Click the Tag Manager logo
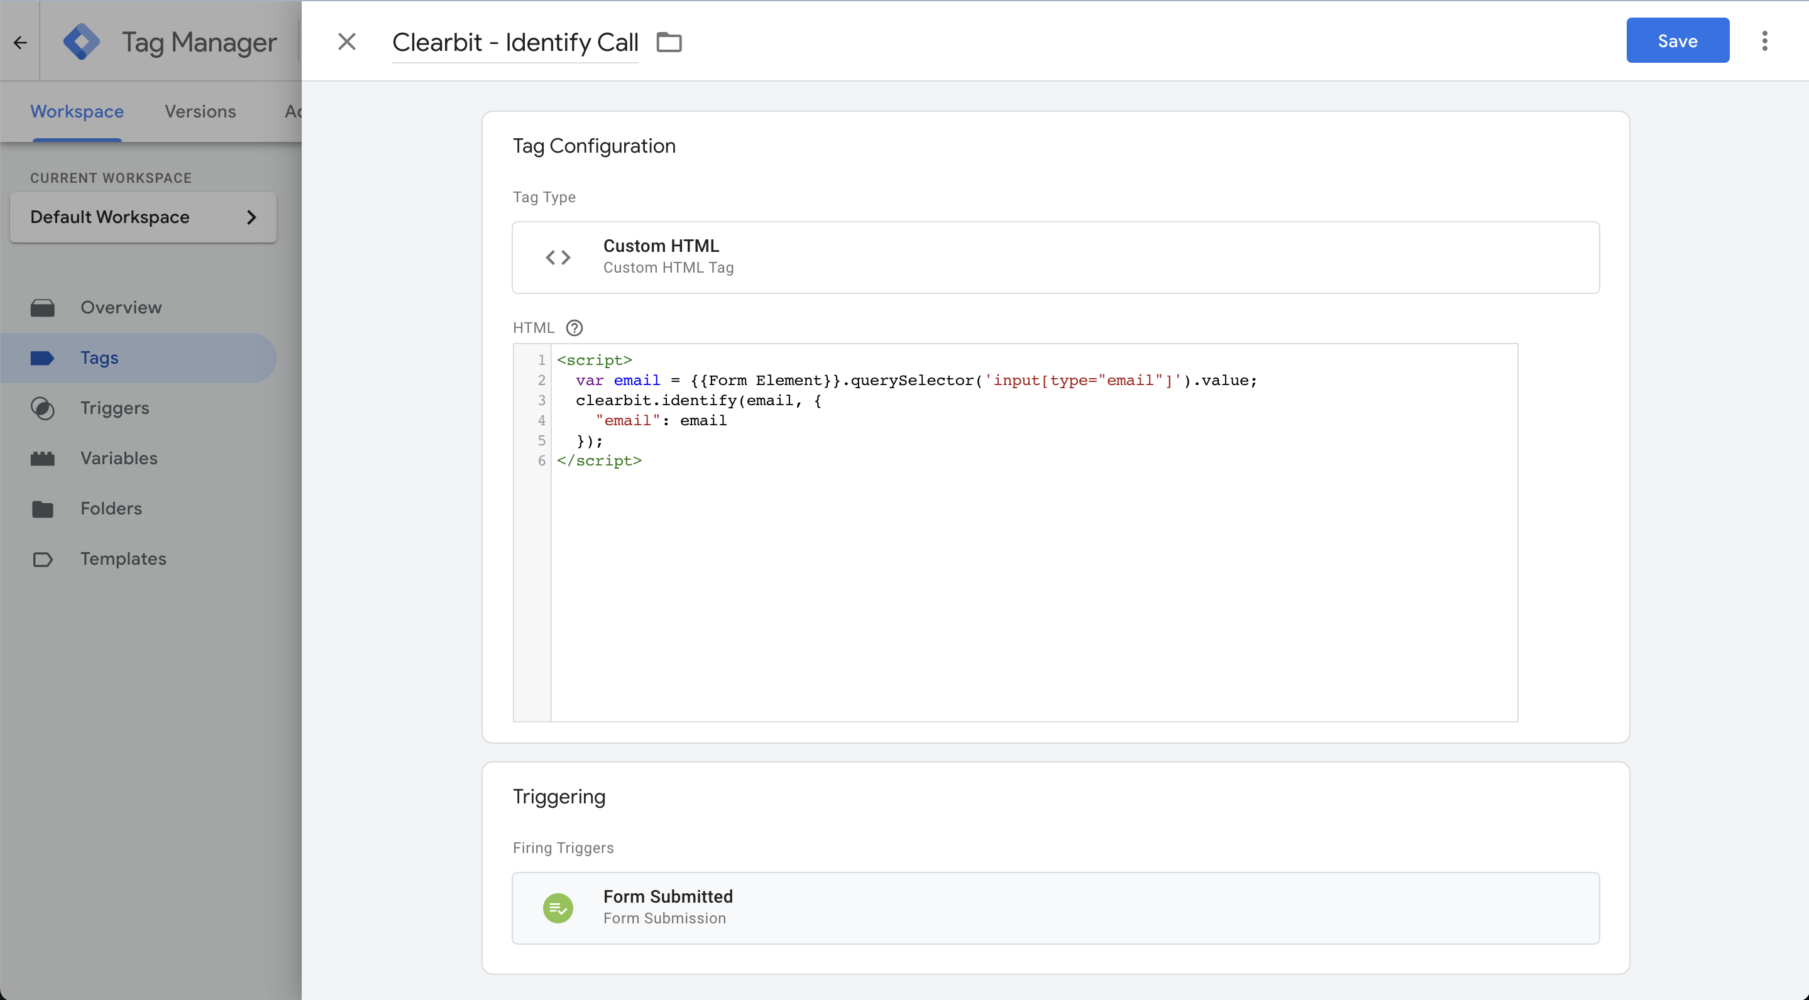This screenshot has height=1000, width=1809. [82, 42]
